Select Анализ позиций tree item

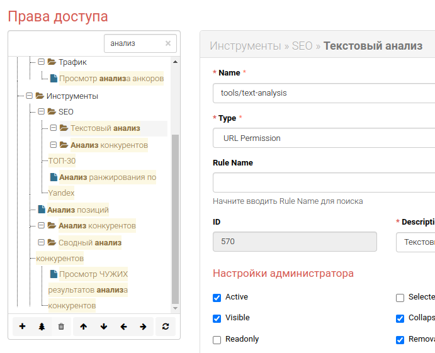pyautogui.click(x=77, y=210)
